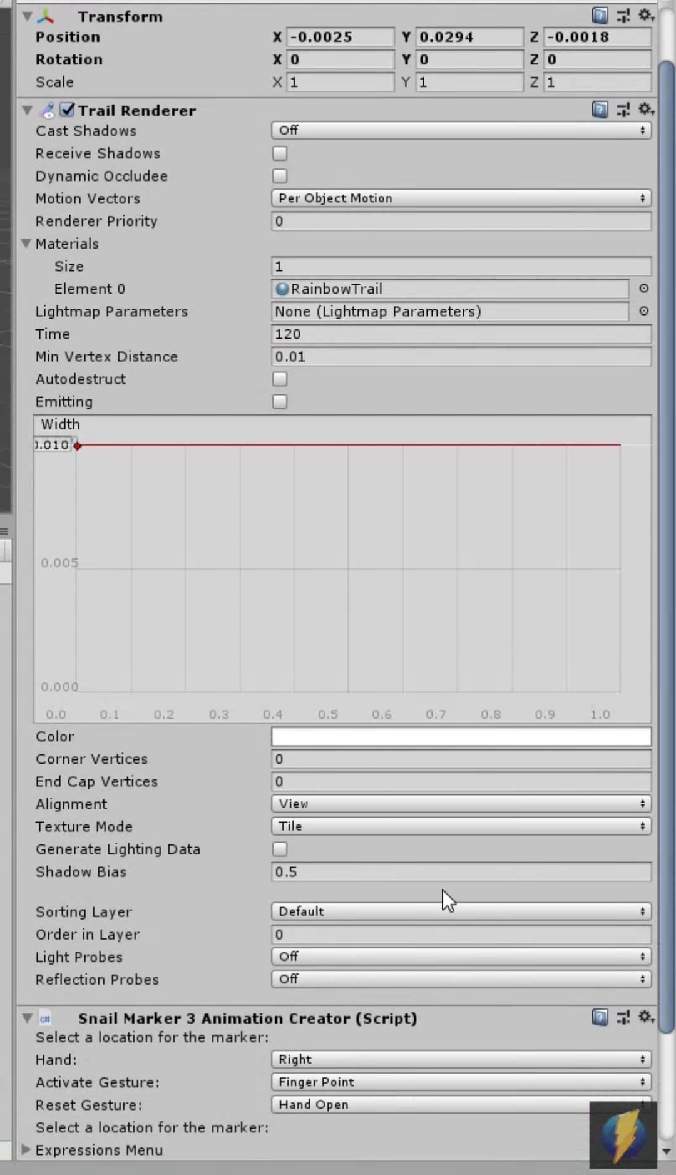Open the Cast Shadows dropdown

461,130
